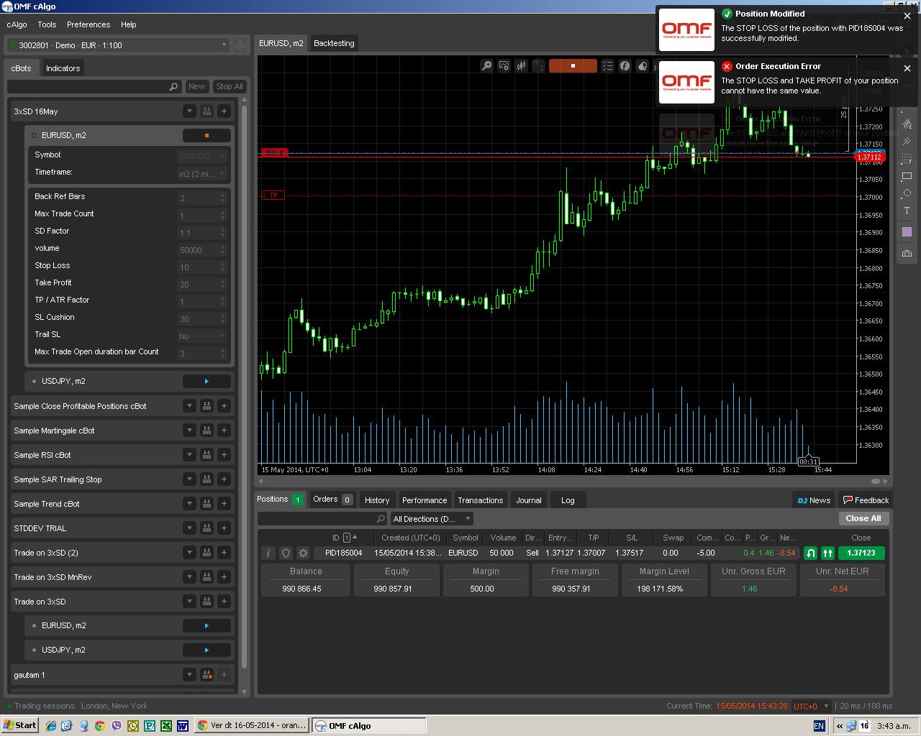Image resolution: width=921 pixels, height=736 pixels.
Task: Open dropdown arrow for Sample SAR Trailing Stop
Action: click(189, 479)
